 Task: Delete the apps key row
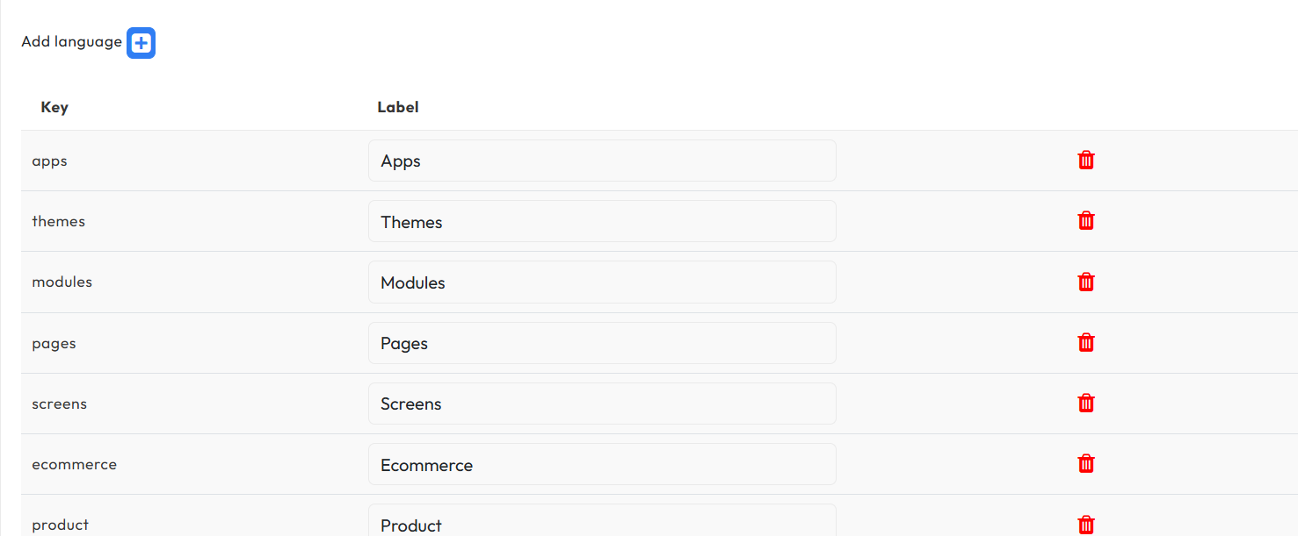pyautogui.click(x=1086, y=160)
